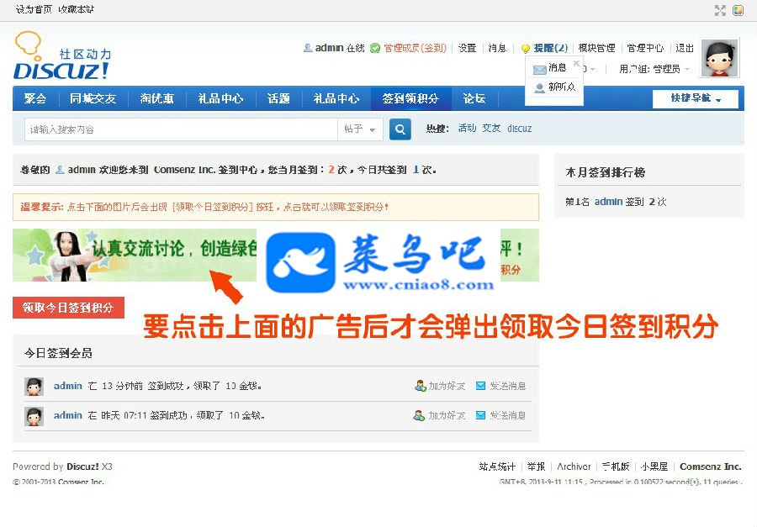Click the multicolor style switcher icon
The height and width of the screenshot is (527, 757).
click(738, 10)
